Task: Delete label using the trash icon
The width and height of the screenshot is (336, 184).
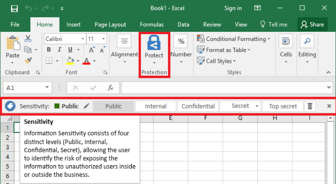Action: click(x=310, y=106)
